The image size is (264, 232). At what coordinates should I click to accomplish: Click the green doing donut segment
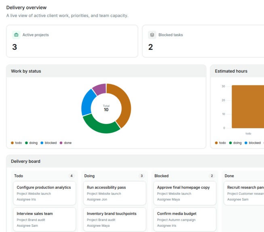tap(101, 127)
